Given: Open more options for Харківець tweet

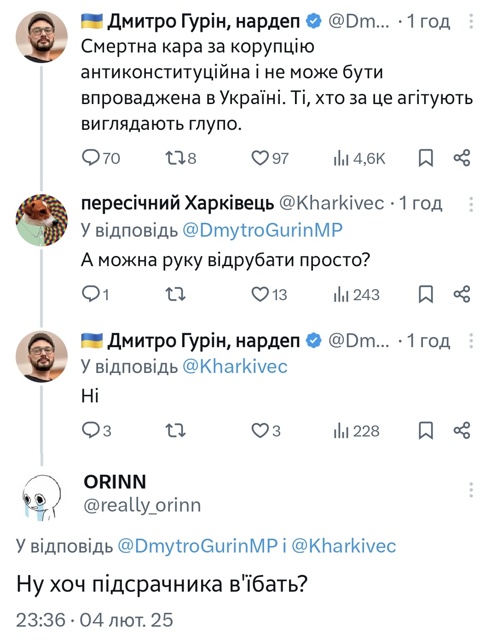Looking at the screenshot, I should (471, 204).
